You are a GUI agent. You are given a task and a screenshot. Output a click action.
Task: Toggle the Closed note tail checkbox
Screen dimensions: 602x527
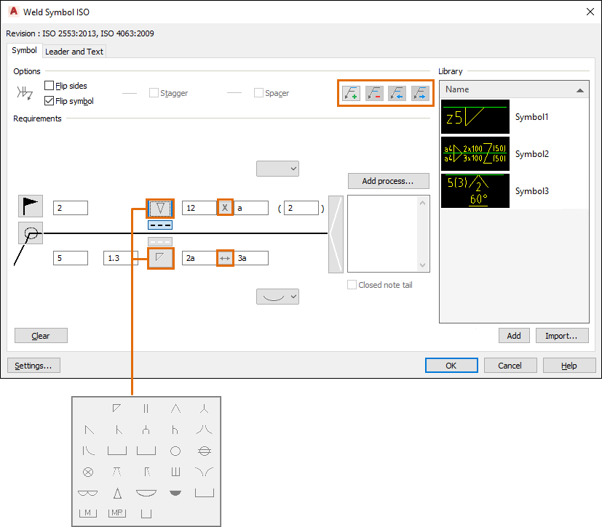(x=352, y=285)
